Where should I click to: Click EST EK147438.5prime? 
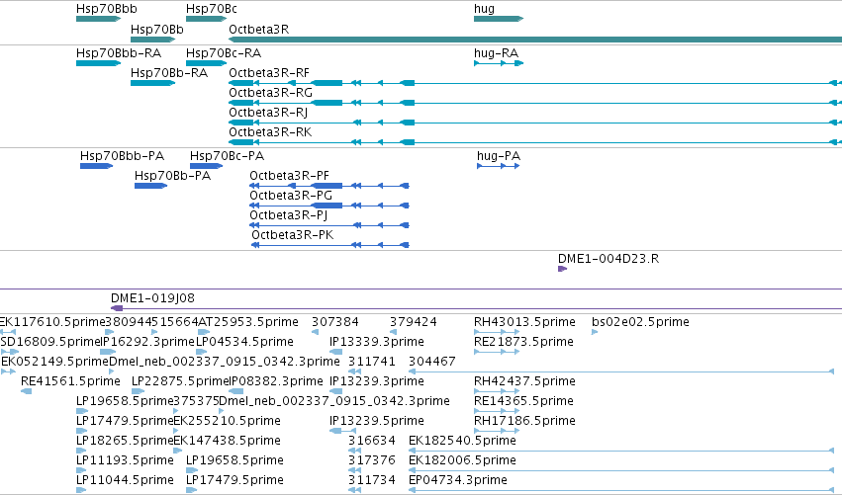[227, 441]
